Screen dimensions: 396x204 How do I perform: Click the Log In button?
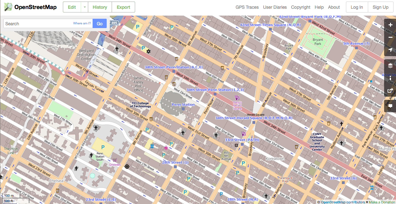(x=357, y=7)
